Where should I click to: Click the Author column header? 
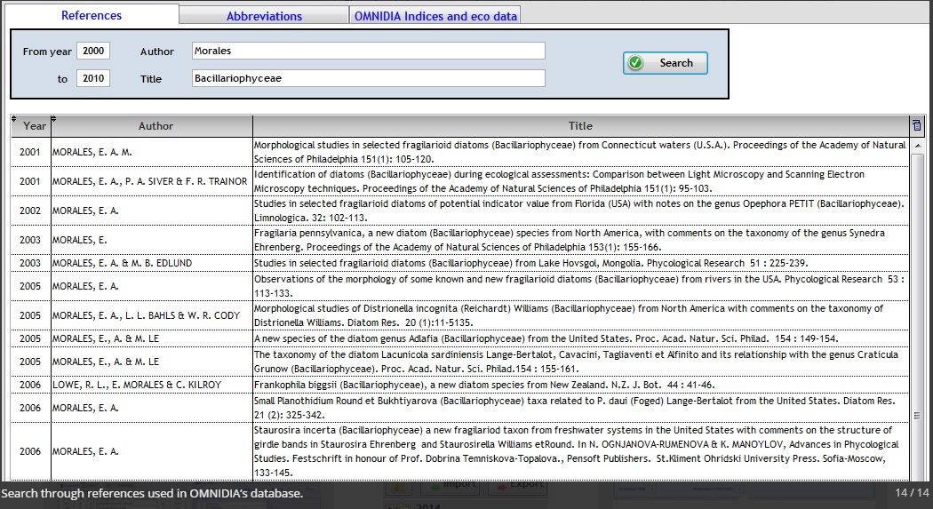click(x=155, y=126)
